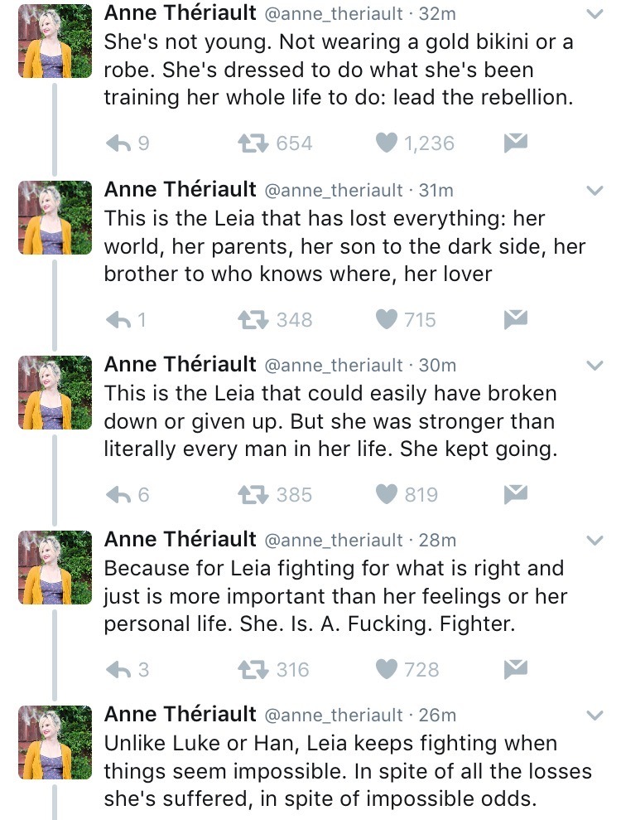Retweet the tweet with 654 retweets
Screen dimensions: 621x820
coord(251,143)
